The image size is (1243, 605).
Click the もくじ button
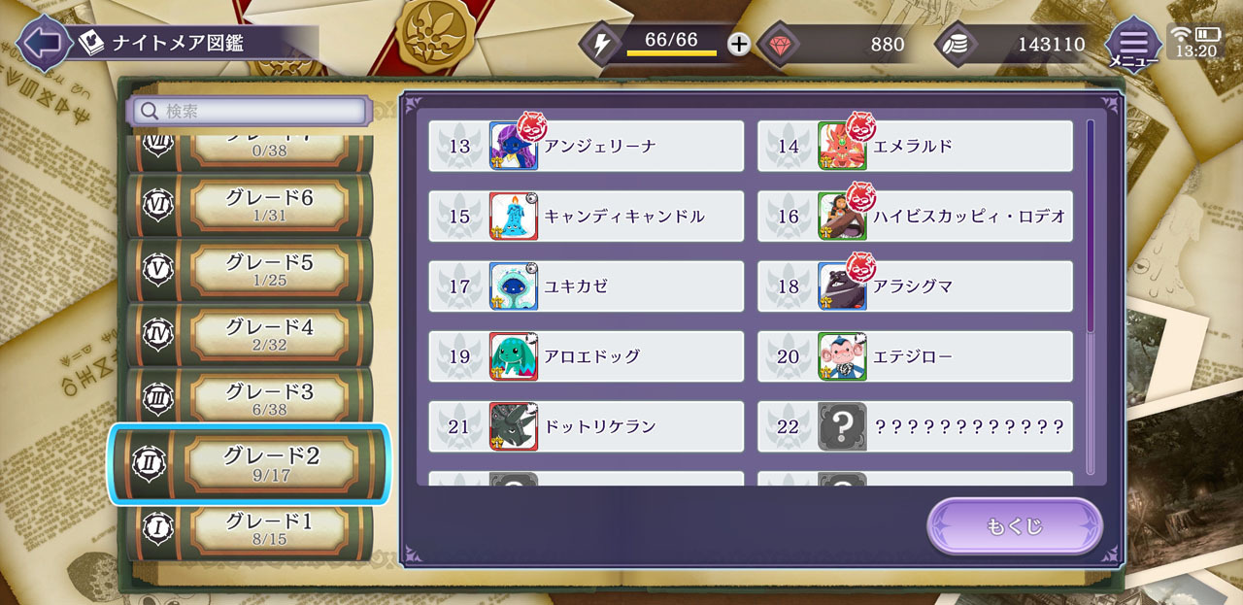pos(1015,526)
